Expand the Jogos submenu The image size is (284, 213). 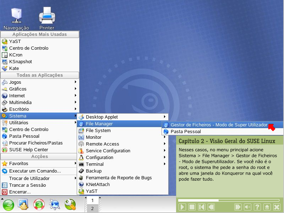[x=39, y=82]
